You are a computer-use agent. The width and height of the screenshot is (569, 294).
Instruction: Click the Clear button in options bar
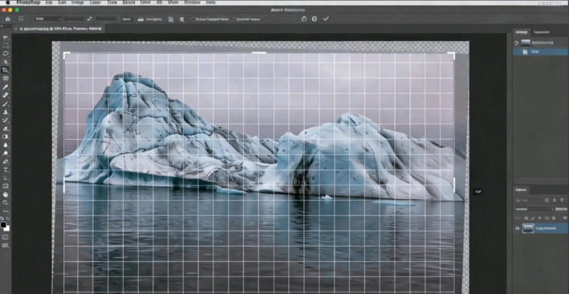126,19
